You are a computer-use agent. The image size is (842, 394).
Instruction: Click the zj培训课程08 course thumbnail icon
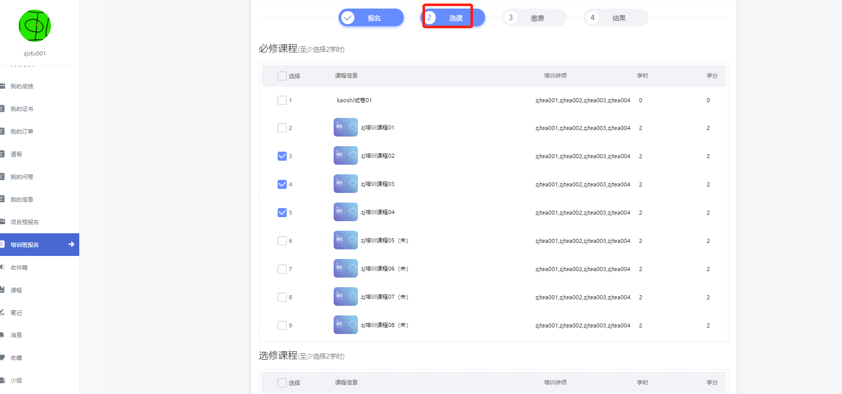tap(345, 325)
